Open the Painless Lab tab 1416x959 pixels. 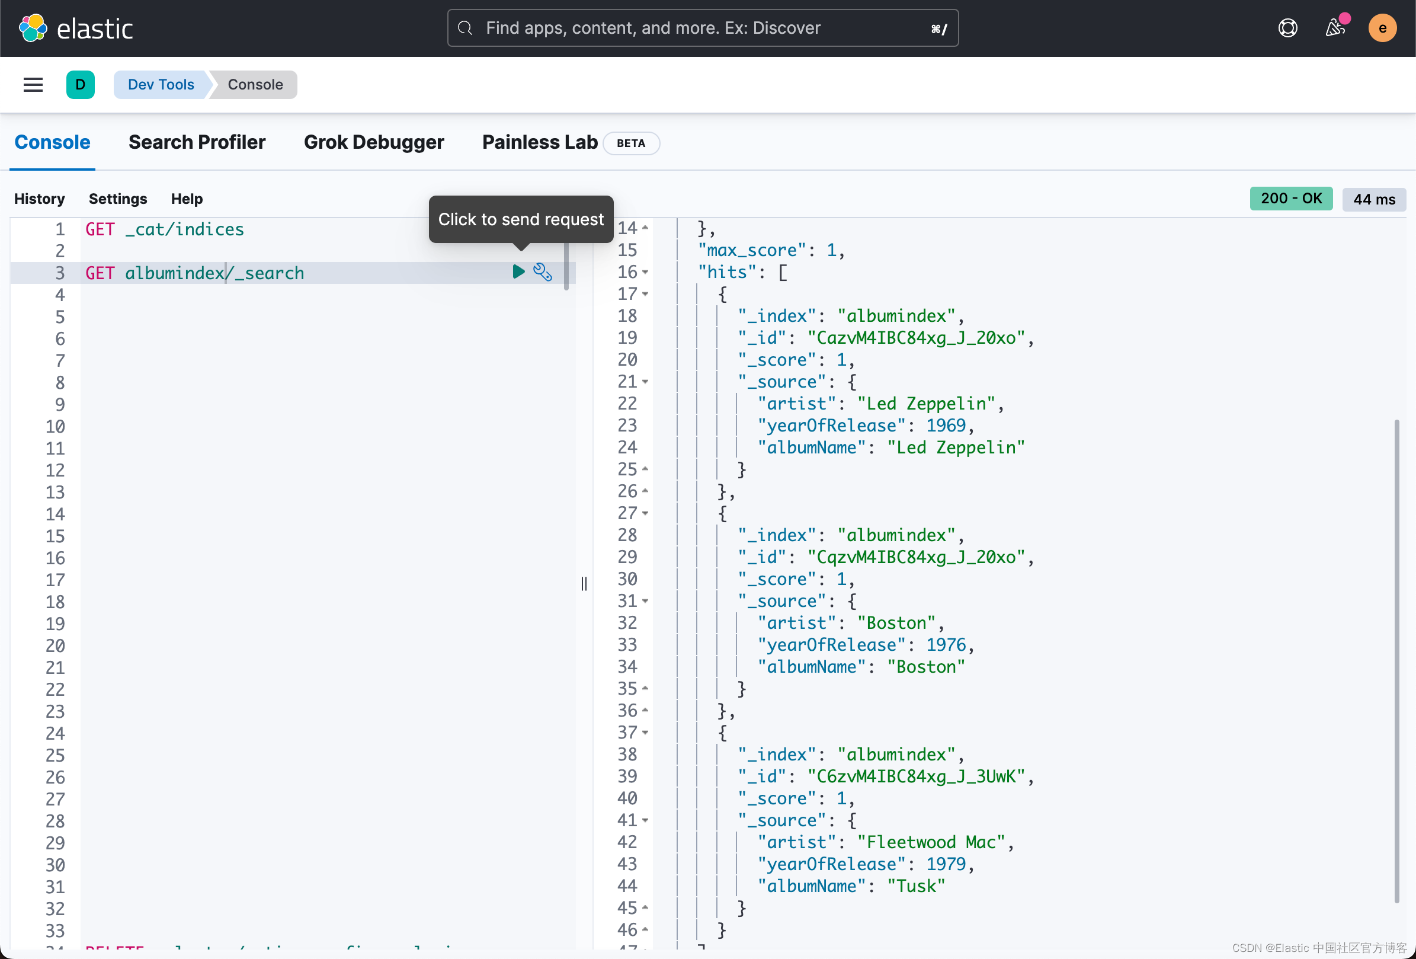pyautogui.click(x=539, y=142)
